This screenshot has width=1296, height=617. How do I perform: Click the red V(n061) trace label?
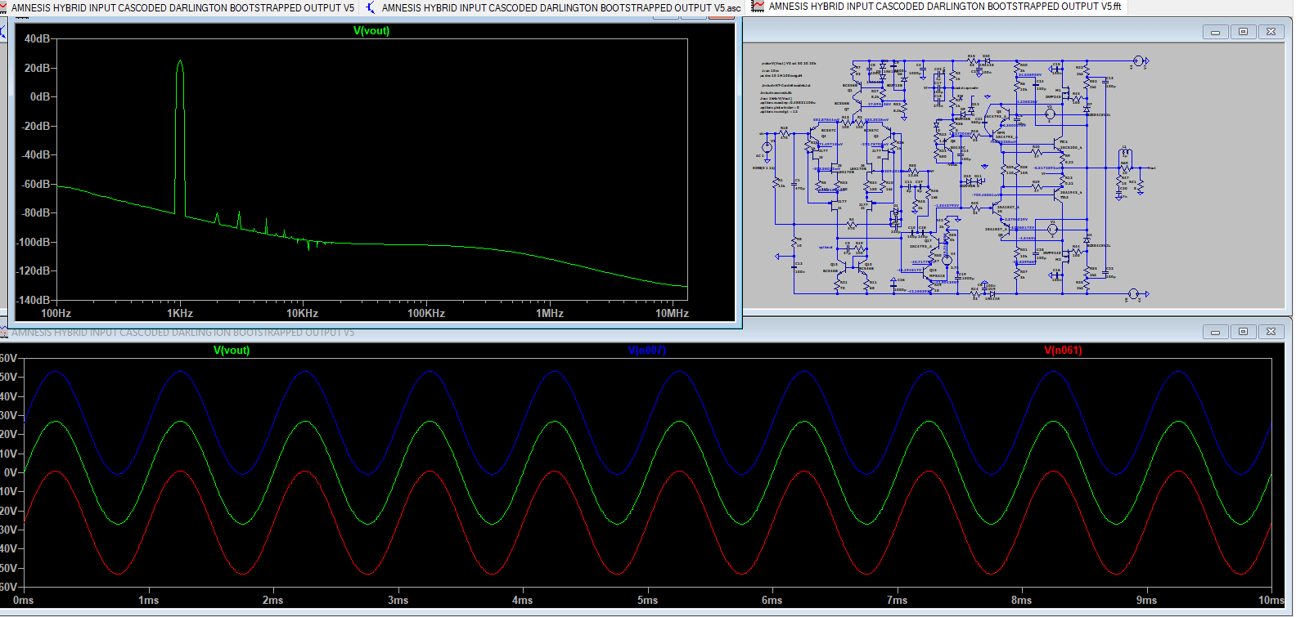[x=1063, y=351]
